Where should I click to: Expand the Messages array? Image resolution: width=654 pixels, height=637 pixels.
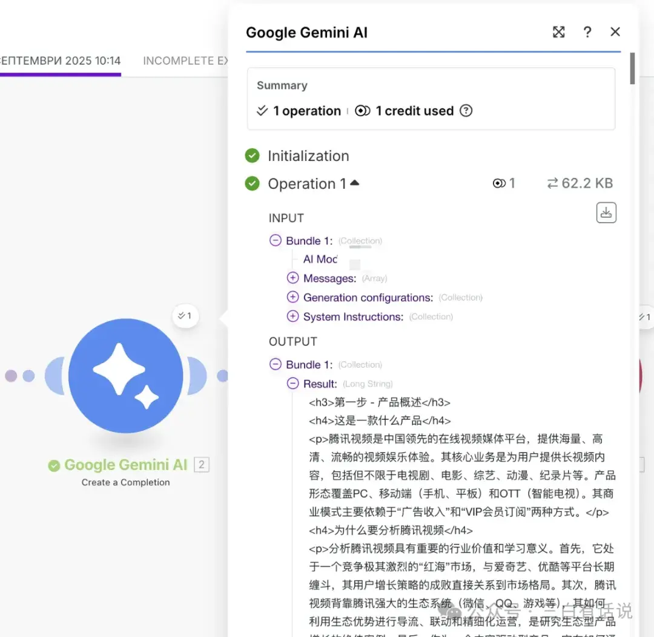click(x=293, y=278)
